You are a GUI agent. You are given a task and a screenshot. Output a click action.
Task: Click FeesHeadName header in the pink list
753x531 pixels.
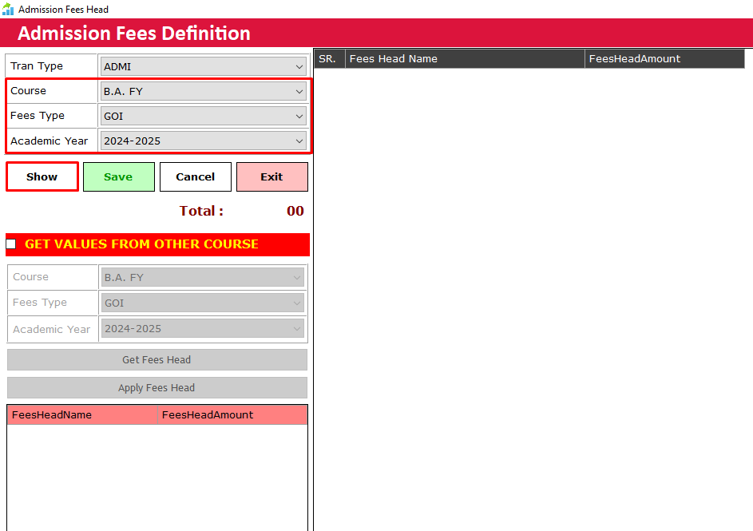tap(52, 414)
